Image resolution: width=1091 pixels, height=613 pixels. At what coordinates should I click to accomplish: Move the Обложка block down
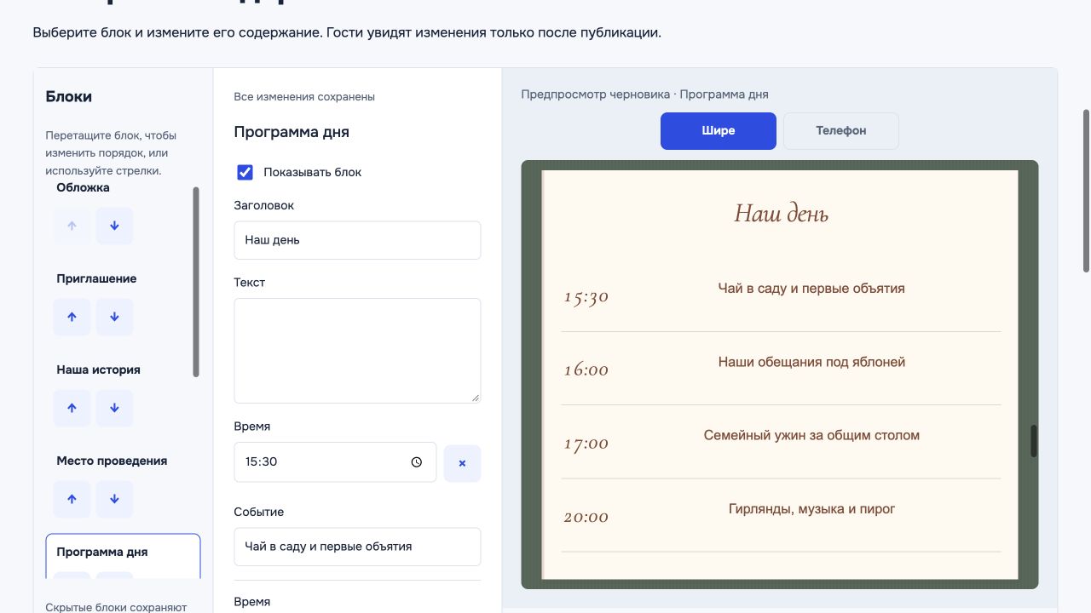114,226
